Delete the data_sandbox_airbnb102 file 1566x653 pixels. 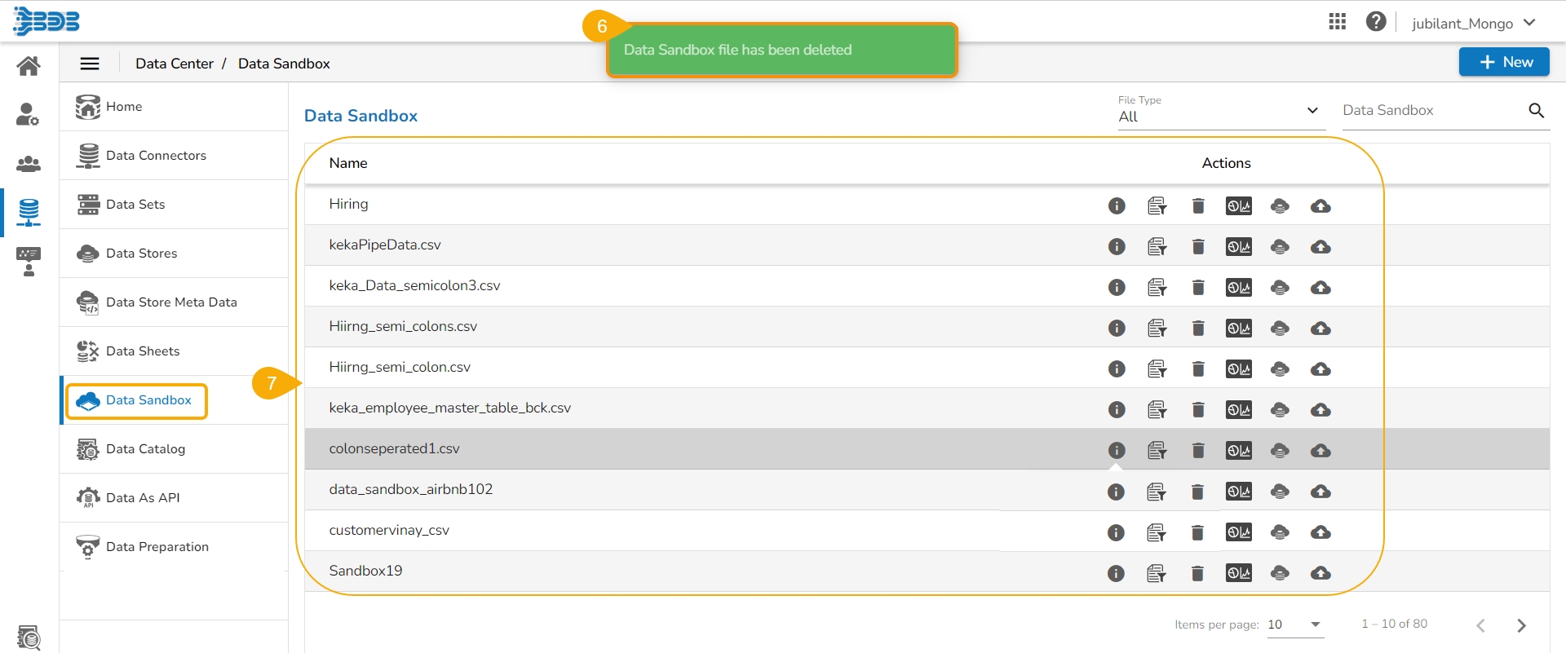coord(1197,492)
